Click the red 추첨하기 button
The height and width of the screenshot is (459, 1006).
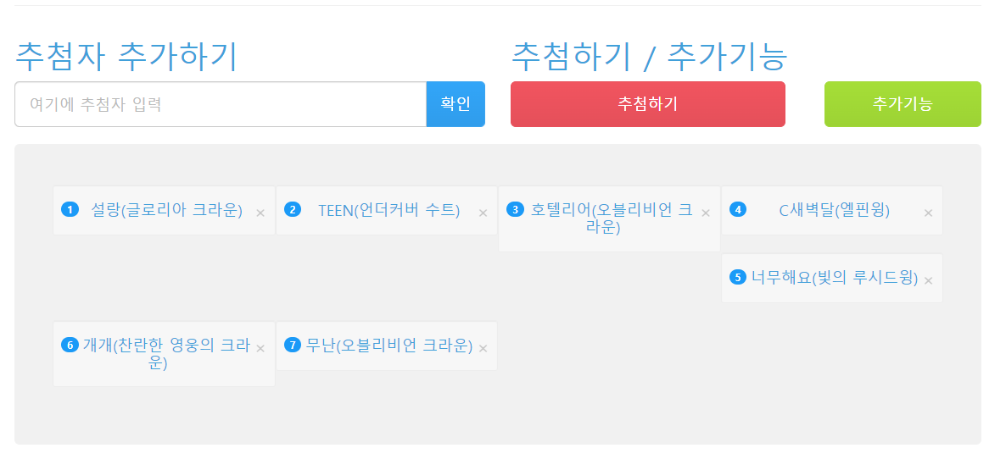648,104
